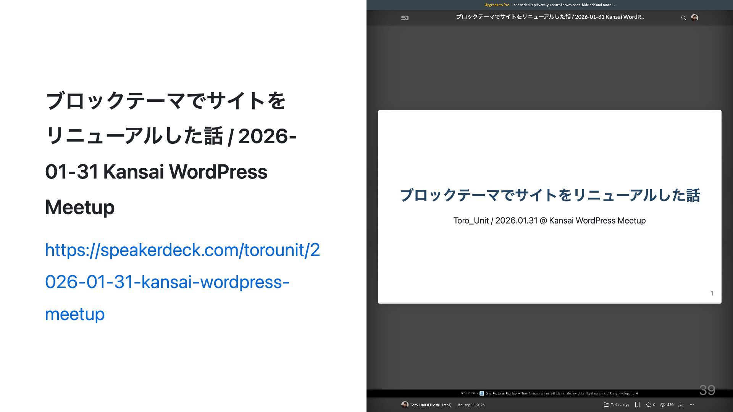Open the speakerdeck.com/torounit URL link

click(x=182, y=282)
